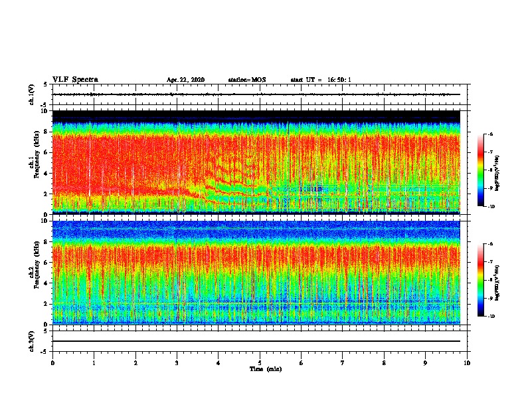This screenshot has width=526, height=407.
Task: Click the "10" tick on the time axis
Action: (x=467, y=363)
